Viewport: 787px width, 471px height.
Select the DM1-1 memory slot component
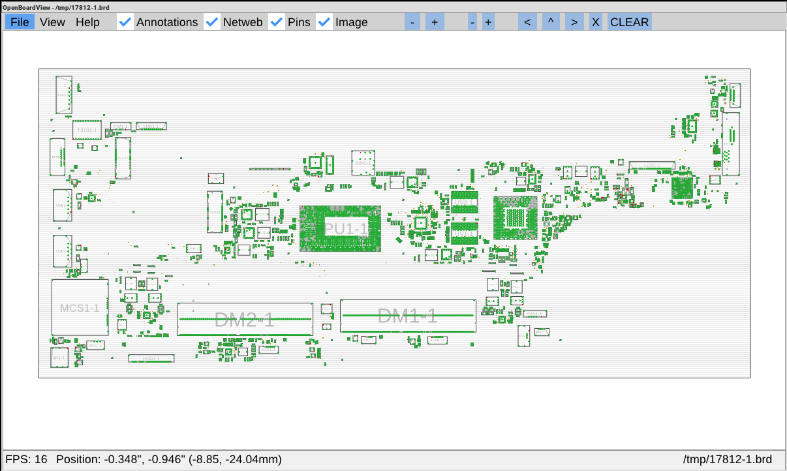408,316
